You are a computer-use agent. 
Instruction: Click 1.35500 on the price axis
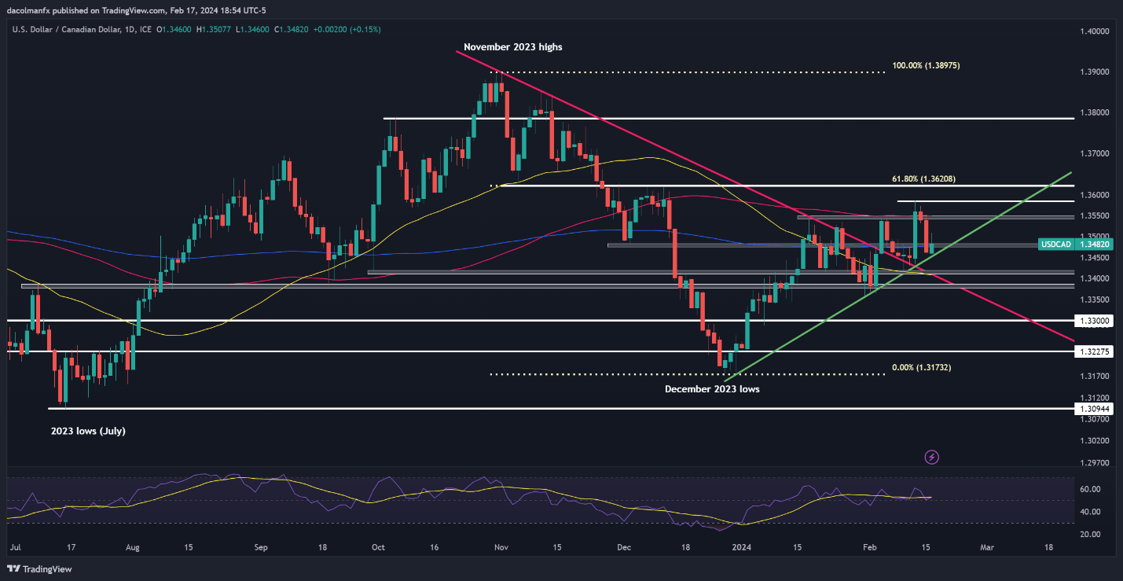point(1093,216)
